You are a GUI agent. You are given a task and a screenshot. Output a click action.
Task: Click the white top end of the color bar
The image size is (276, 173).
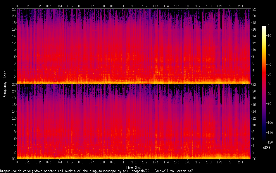(264, 27)
